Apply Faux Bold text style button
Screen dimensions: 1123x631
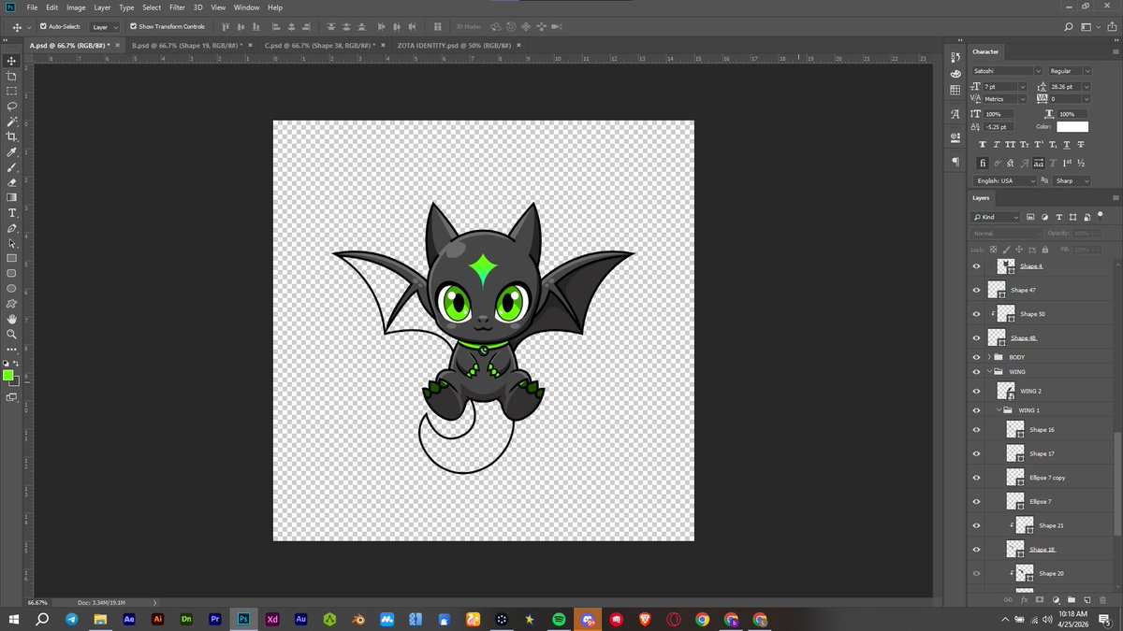tap(982, 145)
